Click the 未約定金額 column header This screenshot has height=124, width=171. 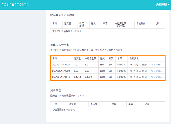pos(90,59)
